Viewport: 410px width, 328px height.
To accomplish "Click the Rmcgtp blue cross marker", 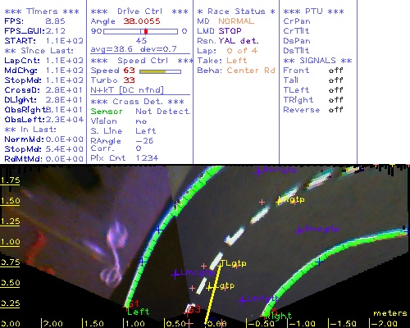I will (x=300, y=231).
